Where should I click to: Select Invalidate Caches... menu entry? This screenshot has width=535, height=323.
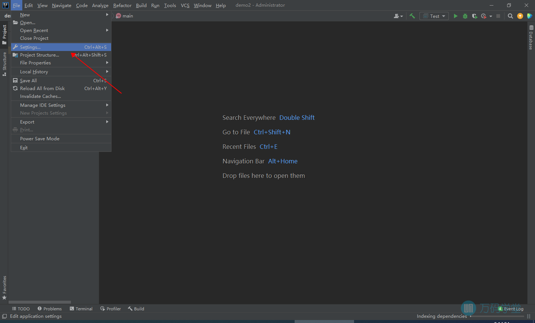61,96
